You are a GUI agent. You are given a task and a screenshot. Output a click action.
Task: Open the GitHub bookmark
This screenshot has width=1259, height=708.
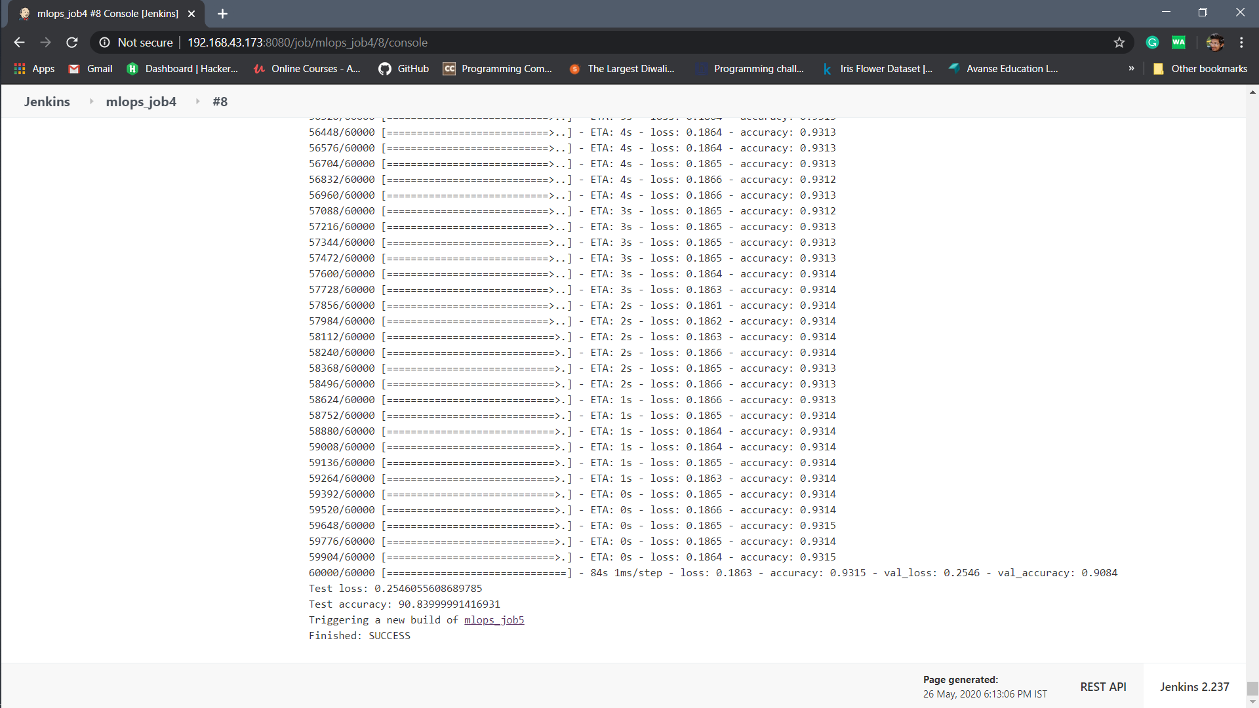pos(403,69)
